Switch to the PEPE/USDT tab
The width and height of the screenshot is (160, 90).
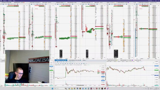click(47, 2)
